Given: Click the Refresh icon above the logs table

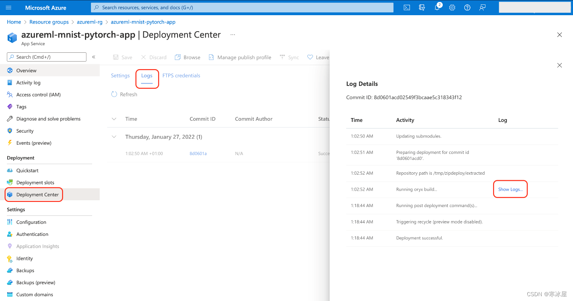Looking at the screenshot, I should click(x=114, y=94).
